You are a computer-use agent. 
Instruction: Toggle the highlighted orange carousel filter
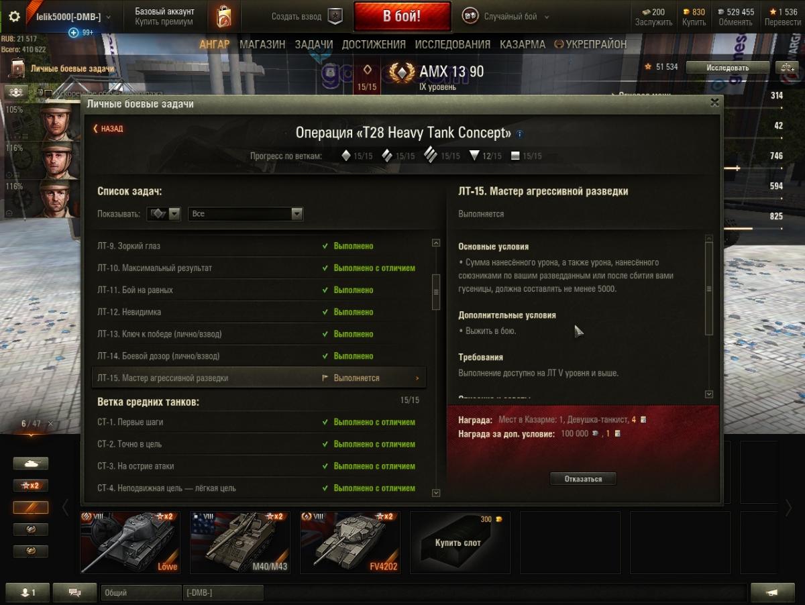31,508
